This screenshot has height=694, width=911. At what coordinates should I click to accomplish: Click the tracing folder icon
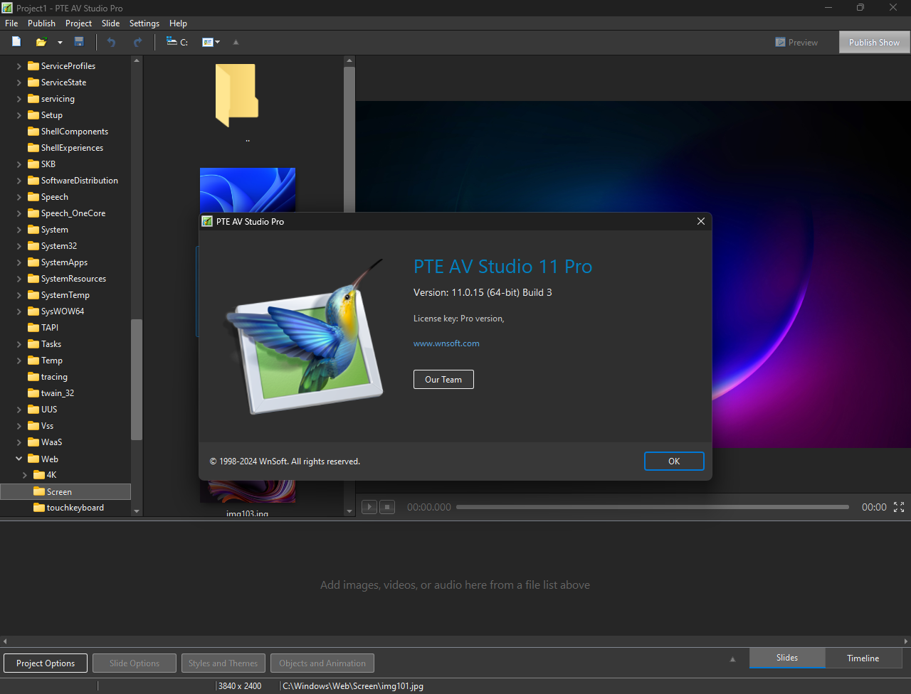point(33,376)
